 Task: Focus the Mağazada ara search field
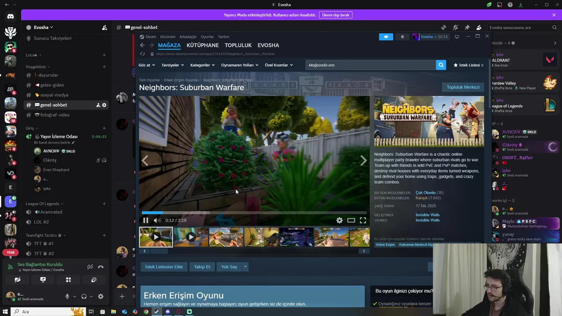[x=371, y=65]
